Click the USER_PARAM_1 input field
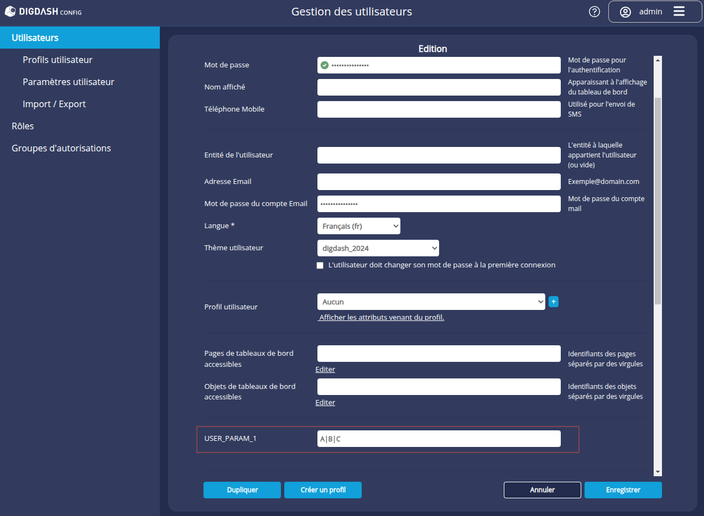Image resolution: width=704 pixels, height=516 pixels. (x=439, y=439)
